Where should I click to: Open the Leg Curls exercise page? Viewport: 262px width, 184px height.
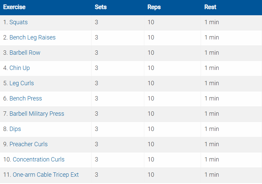point(22,83)
